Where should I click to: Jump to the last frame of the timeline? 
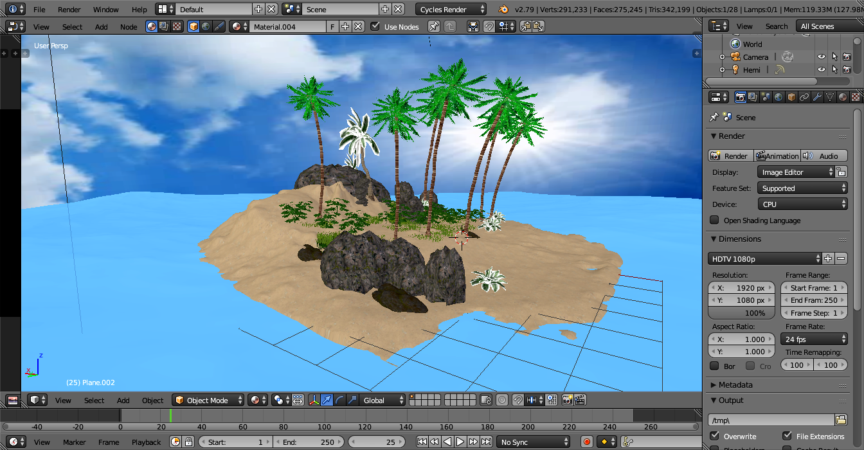click(486, 442)
